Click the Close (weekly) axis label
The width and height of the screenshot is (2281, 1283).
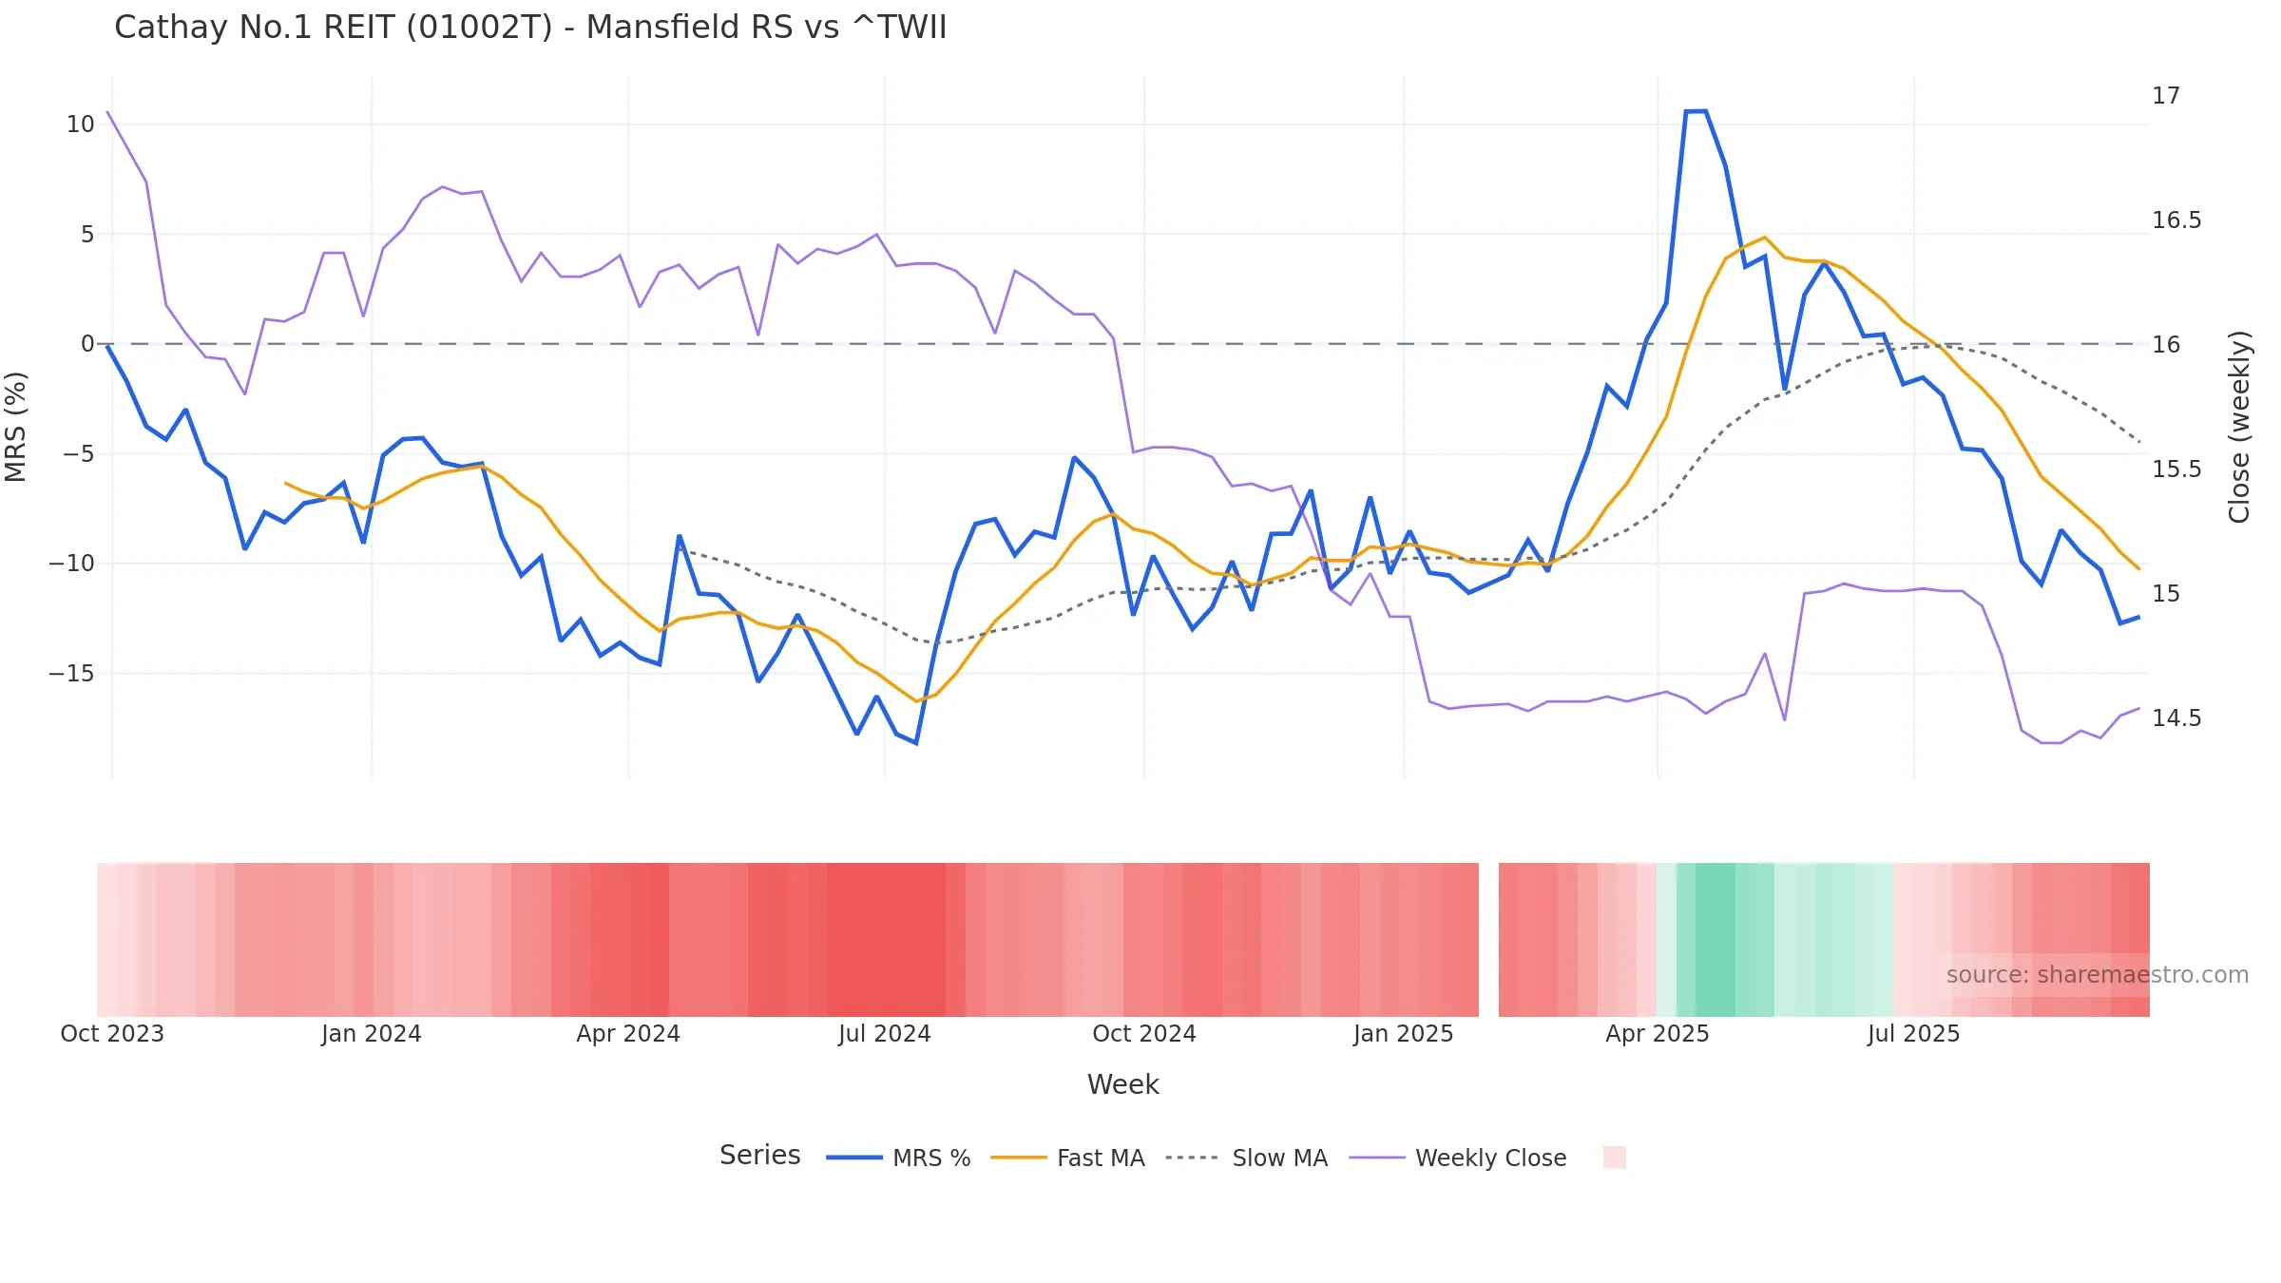[2239, 427]
